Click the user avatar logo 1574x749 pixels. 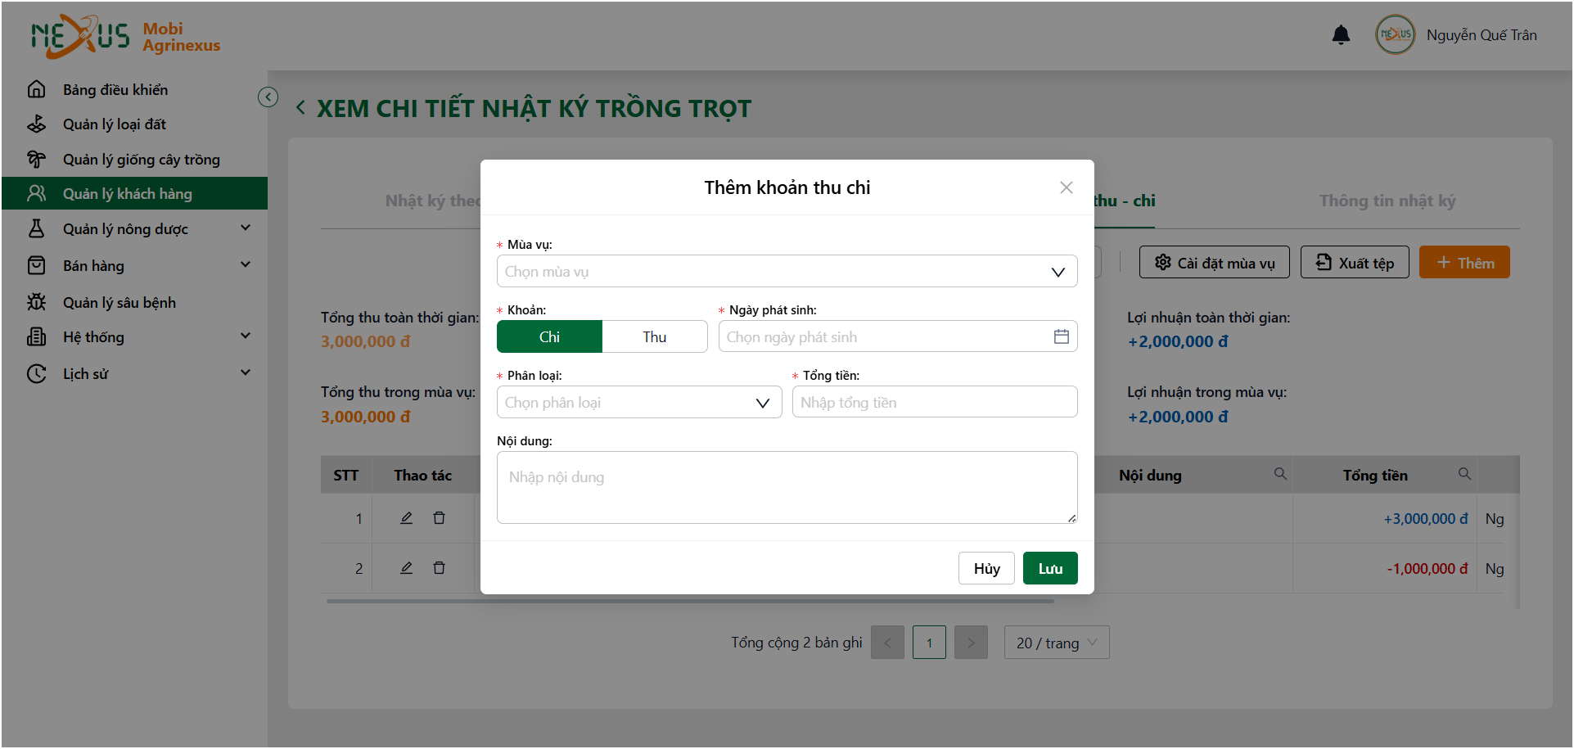(x=1396, y=34)
